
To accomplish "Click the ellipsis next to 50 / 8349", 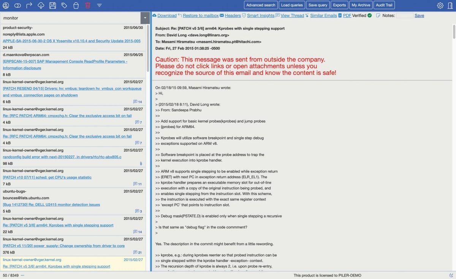I will (22, 275).
